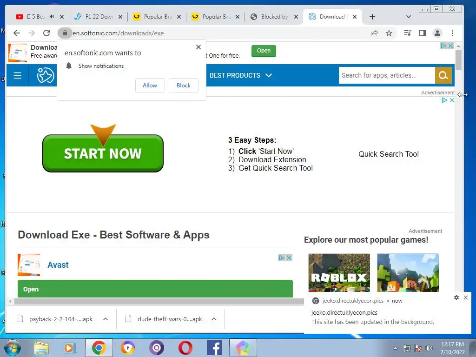Screen dimensions: 476x357
Task: Click the vertical page scrollbar thumb
Action: [458, 60]
